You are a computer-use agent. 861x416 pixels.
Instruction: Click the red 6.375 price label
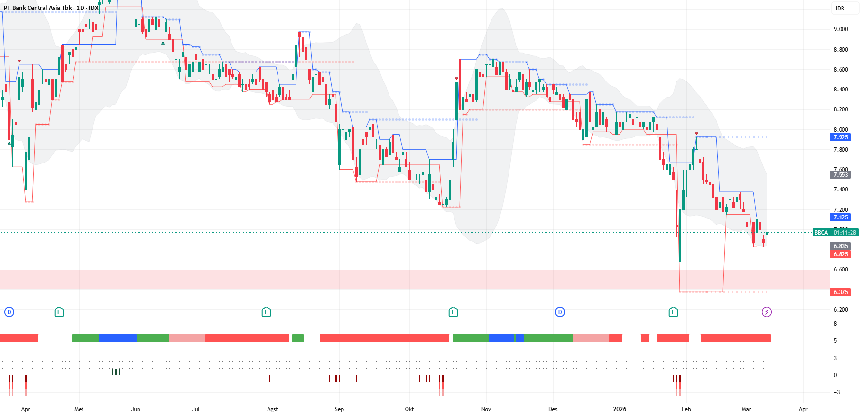coord(841,292)
